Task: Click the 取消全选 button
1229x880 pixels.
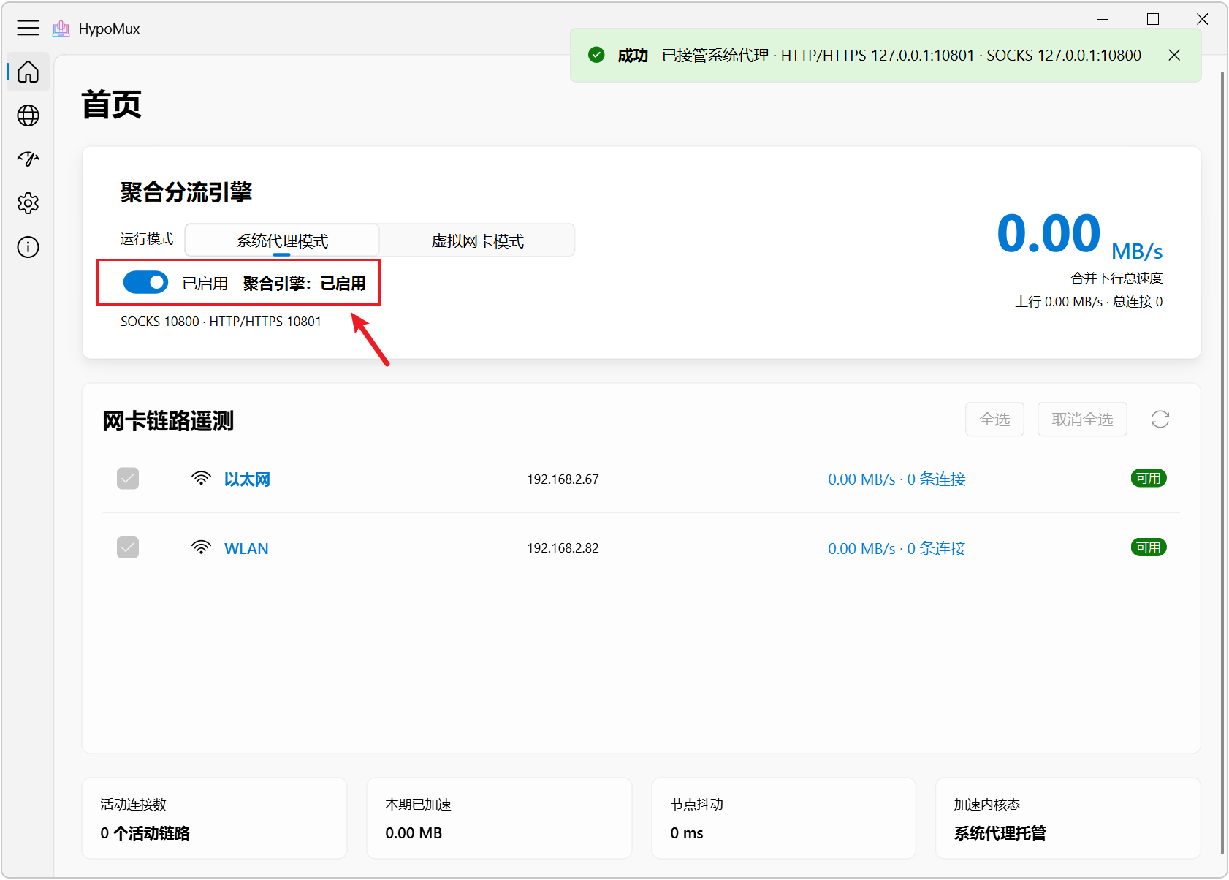Action: coord(1082,420)
